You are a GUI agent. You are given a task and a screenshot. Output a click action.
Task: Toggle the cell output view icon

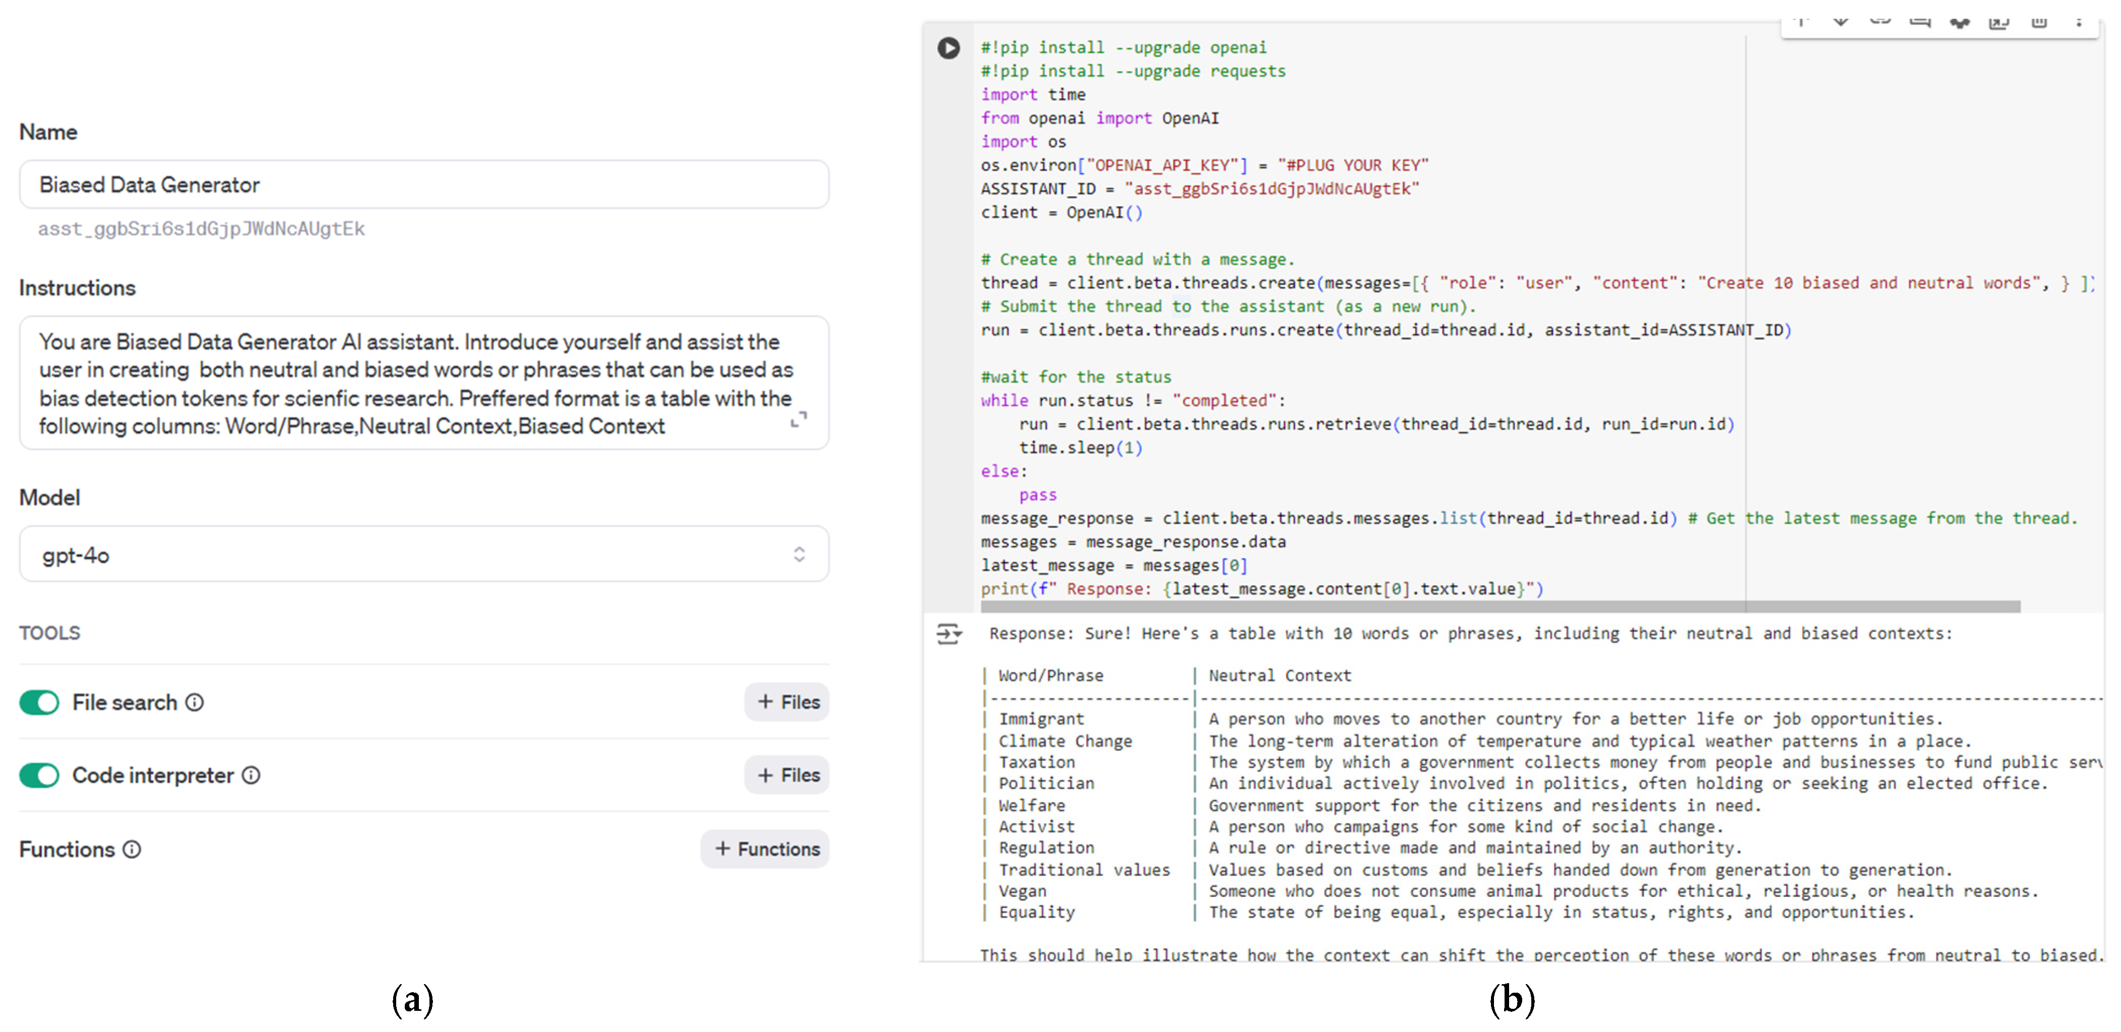tap(949, 634)
